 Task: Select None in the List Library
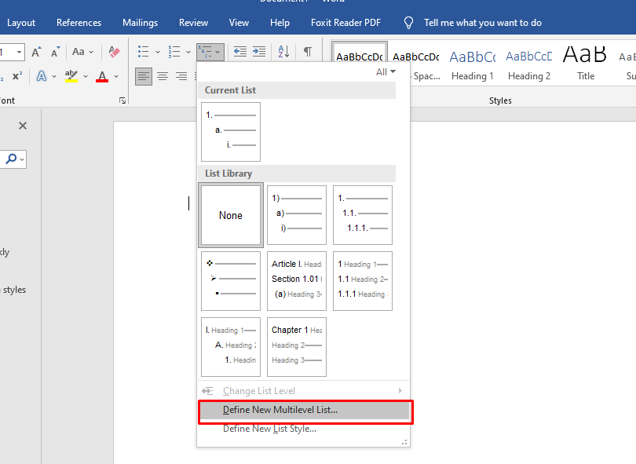[x=231, y=215]
